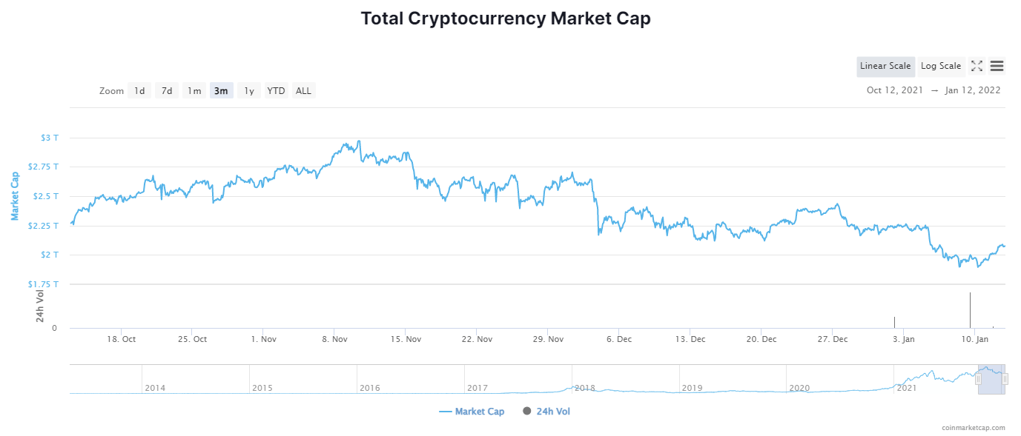Toggle Market Cap series legend
This screenshot has width=1021, height=436.
[x=472, y=412]
